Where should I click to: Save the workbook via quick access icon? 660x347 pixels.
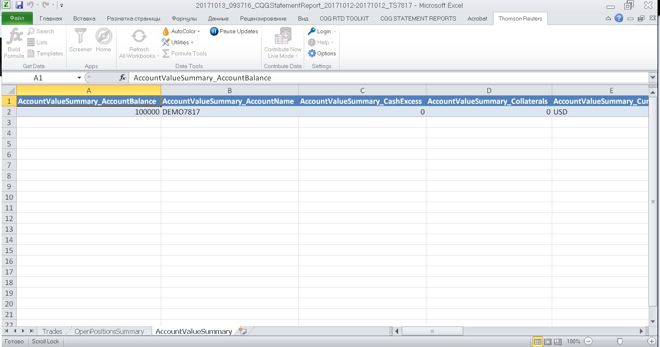[19, 5]
